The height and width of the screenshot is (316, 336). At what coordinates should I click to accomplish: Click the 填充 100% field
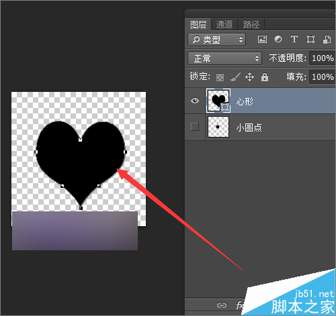[322, 77]
